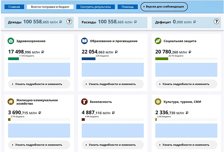Click the Здравоохранение budget share progress bar
This screenshot has width=224, height=152.
pyautogui.click(x=39, y=59)
